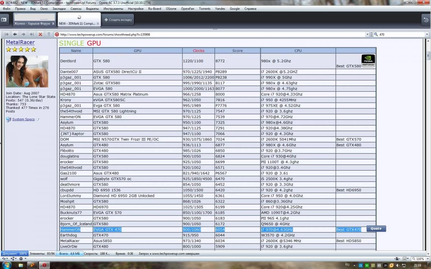This screenshot has height=269, width=431.
Task: Click Создать вкладку new tab button
Action: 118,20
